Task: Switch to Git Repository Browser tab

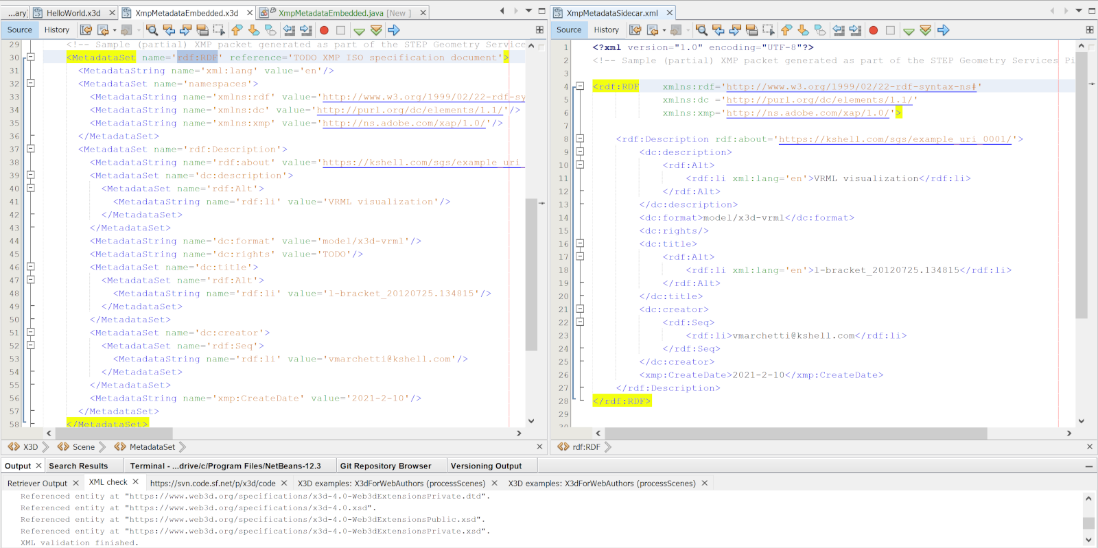Action: [386, 466]
